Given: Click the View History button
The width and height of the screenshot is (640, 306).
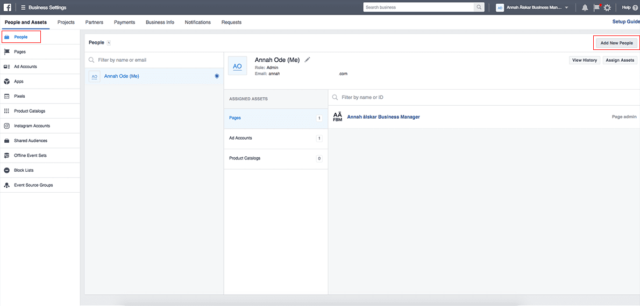Looking at the screenshot, I should [x=585, y=60].
